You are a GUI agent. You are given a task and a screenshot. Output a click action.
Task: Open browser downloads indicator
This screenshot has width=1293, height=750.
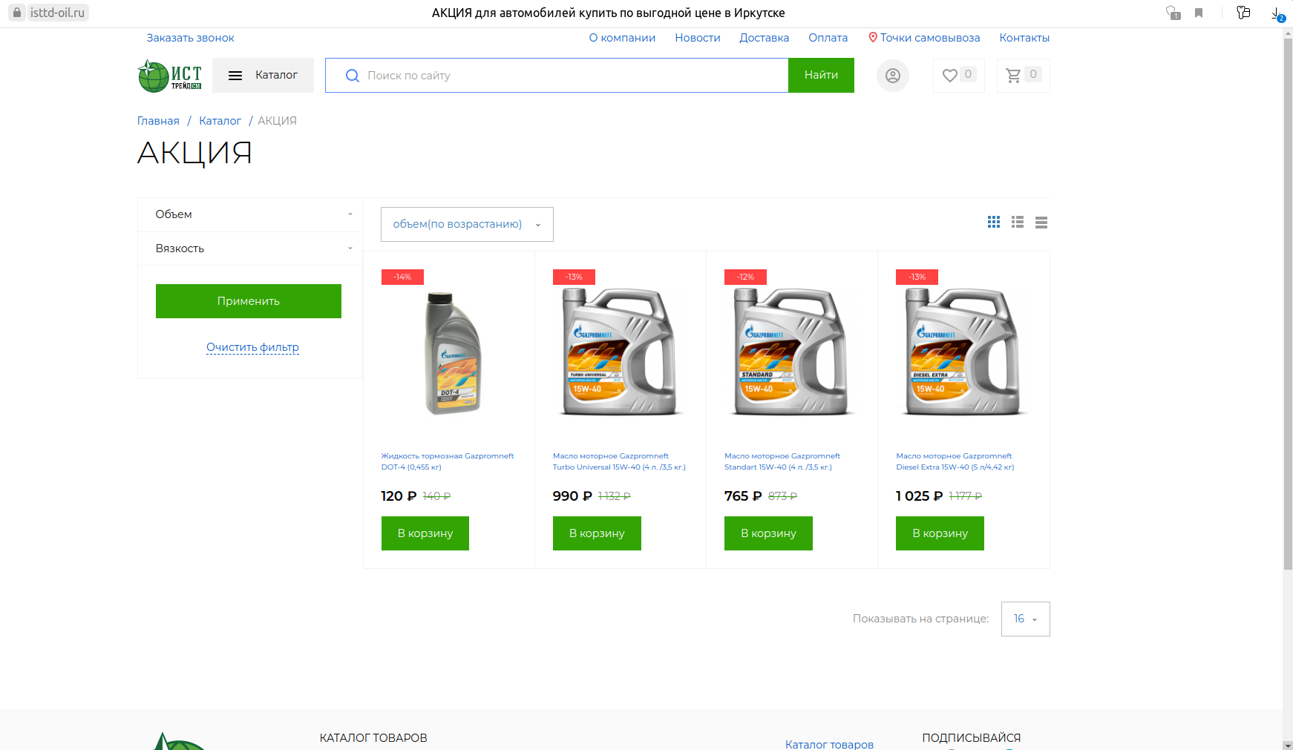coord(1278,13)
